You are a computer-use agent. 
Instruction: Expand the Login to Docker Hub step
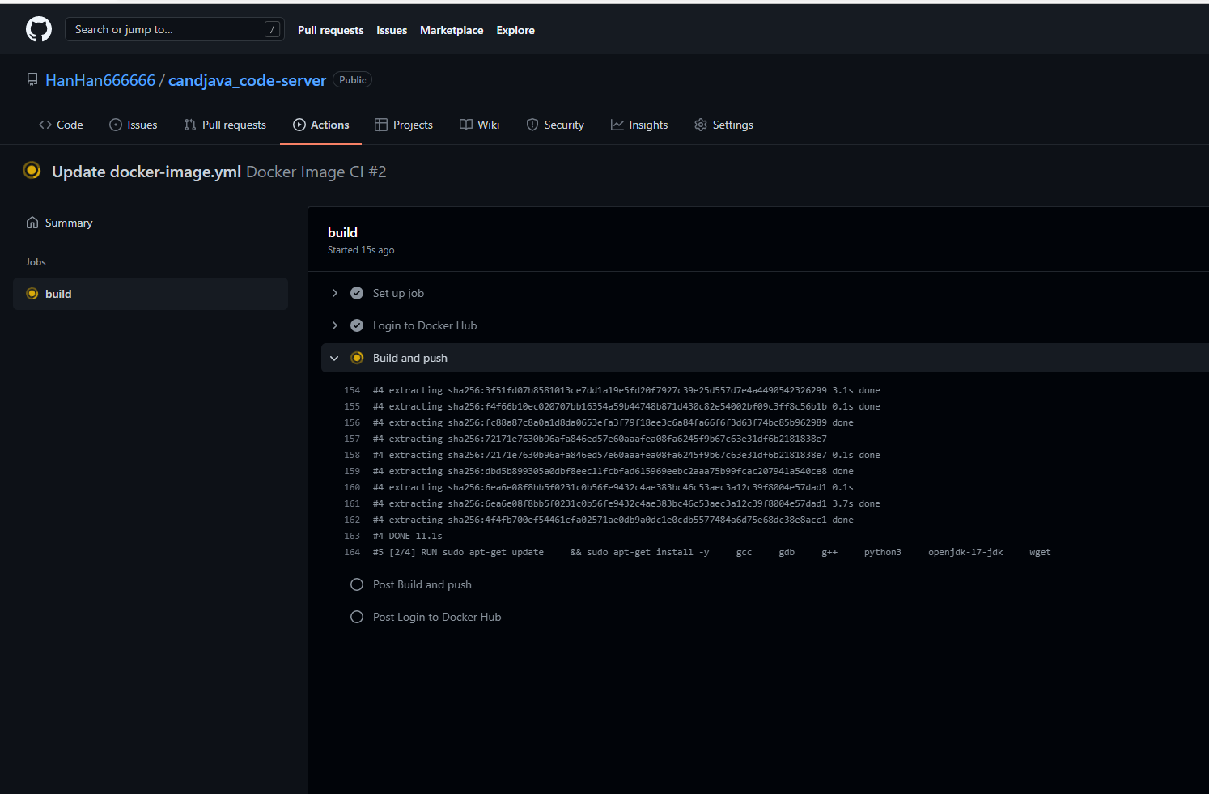334,325
